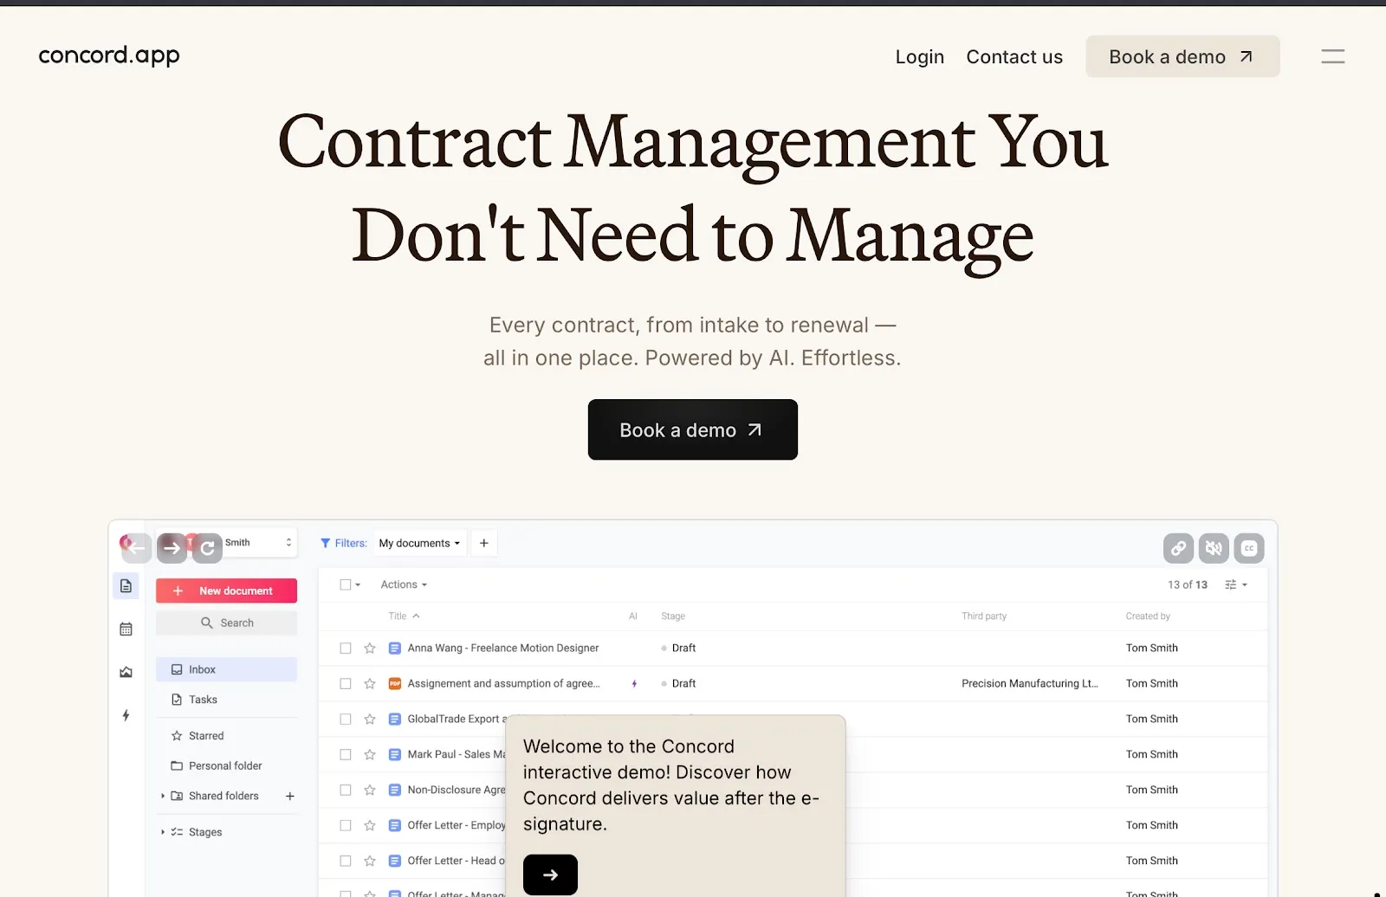Open the Login page link
This screenshot has height=897, width=1386.
tap(919, 57)
